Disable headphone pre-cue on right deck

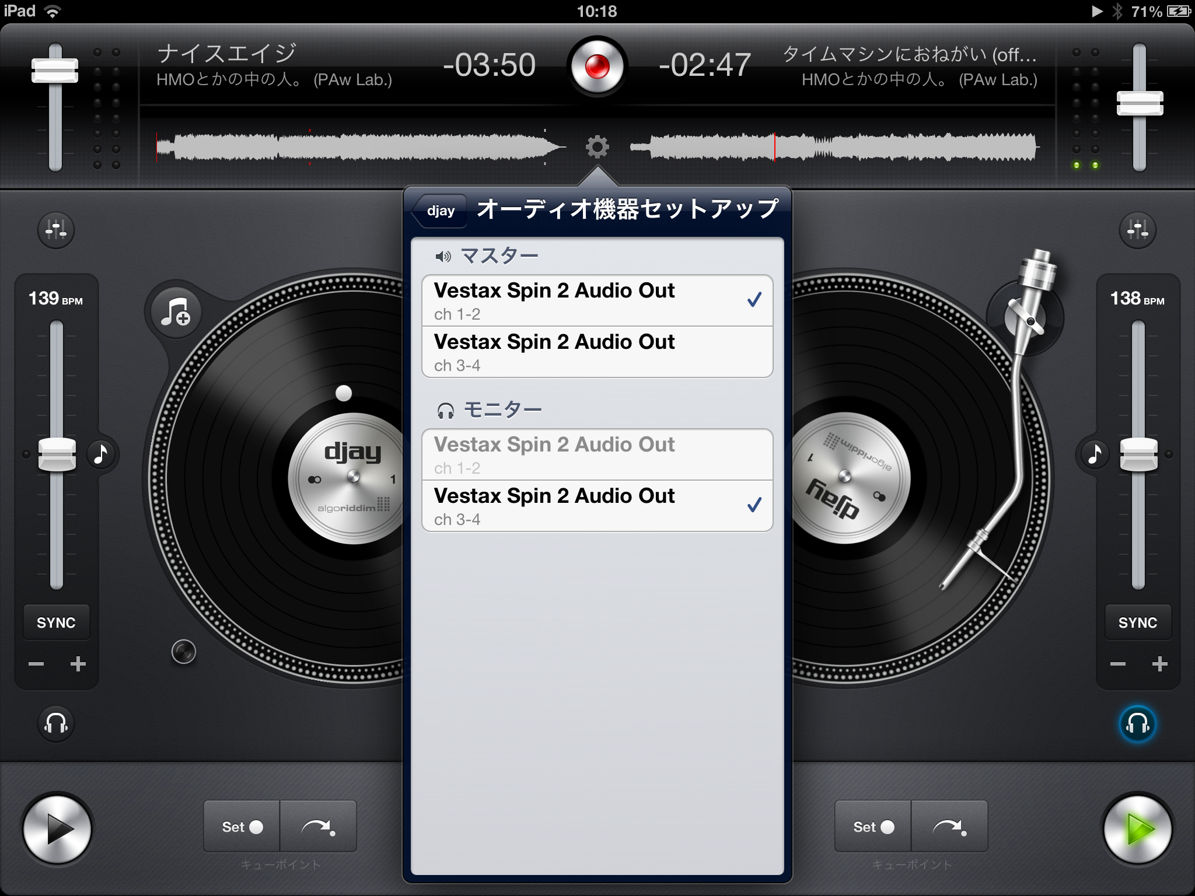tap(1137, 724)
